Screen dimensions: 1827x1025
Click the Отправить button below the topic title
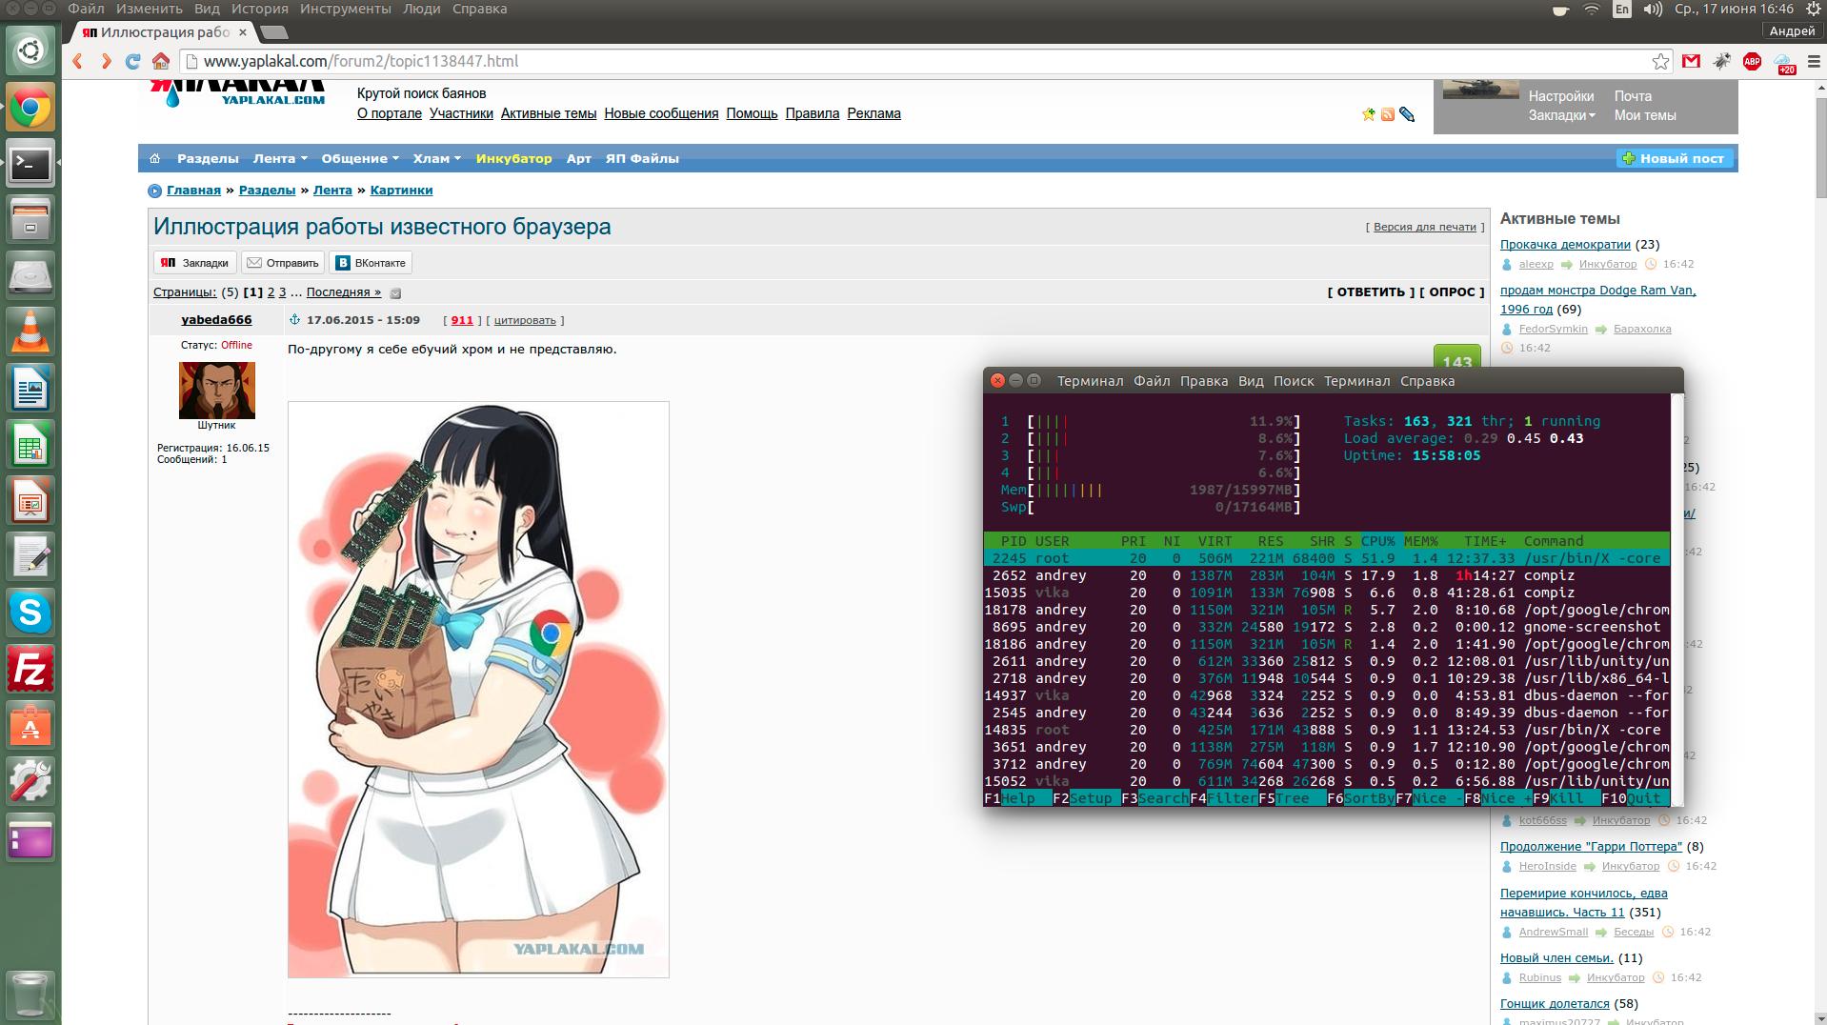[x=283, y=263]
